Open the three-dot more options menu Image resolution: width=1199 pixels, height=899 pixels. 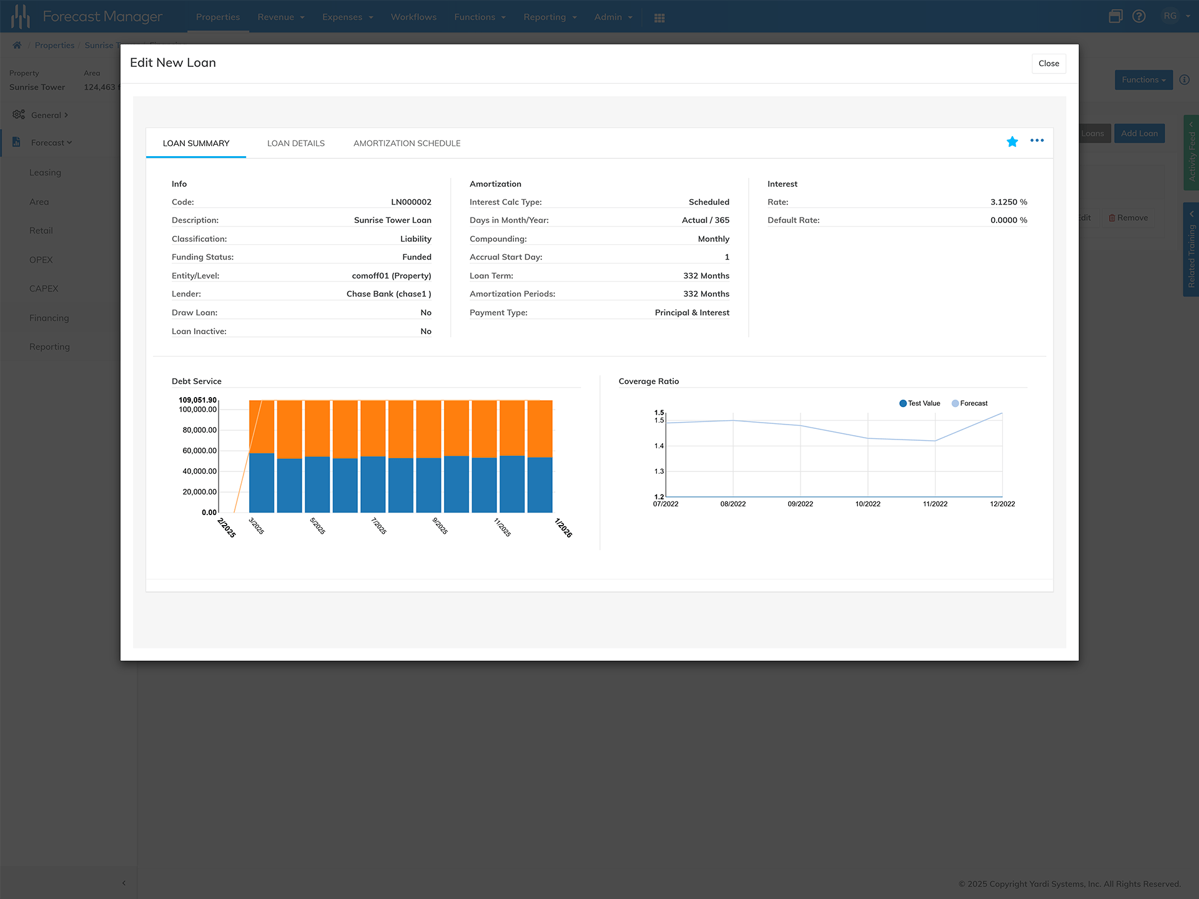(x=1037, y=140)
